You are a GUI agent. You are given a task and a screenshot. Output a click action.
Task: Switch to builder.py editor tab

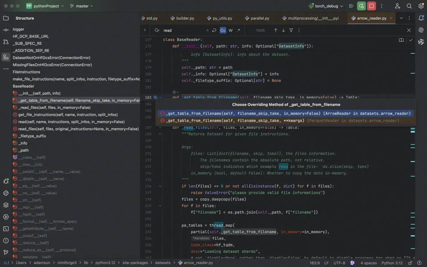(x=182, y=18)
